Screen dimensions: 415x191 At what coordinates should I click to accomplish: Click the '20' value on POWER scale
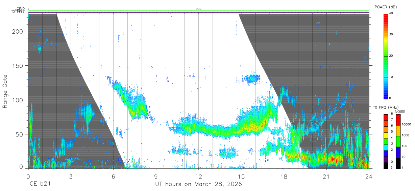(391, 56)
